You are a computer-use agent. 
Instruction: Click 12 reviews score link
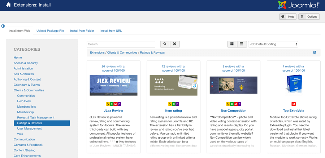173,68
